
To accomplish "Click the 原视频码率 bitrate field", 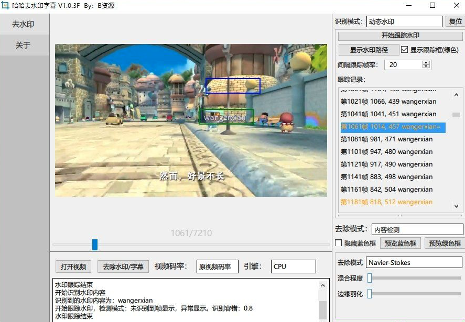I will (217, 266).
